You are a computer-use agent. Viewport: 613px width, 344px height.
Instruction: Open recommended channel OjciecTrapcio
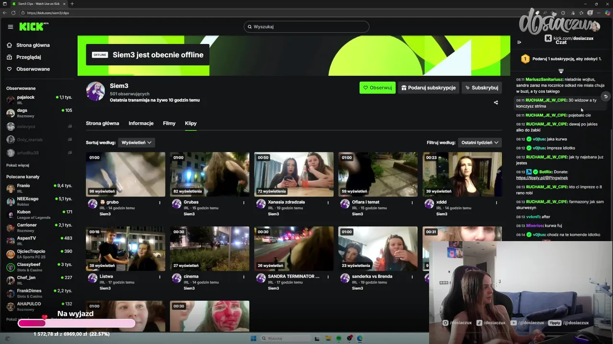39,254
